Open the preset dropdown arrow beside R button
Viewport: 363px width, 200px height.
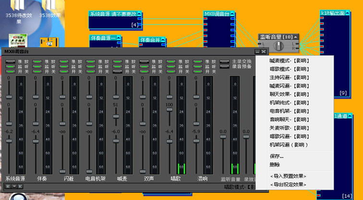14,186
